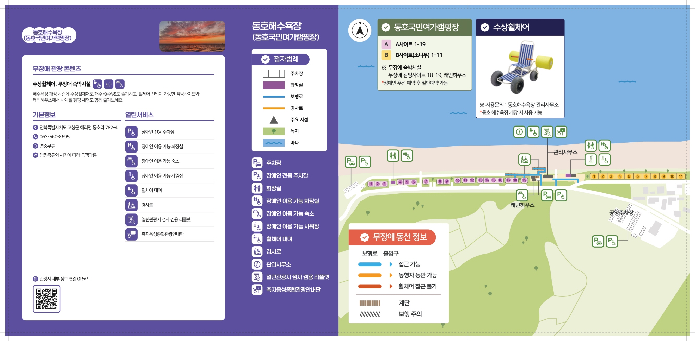Click the blue 접근 가능 path line swatch
This screenshot has width=695, height=341.
click(x=370, y=264)
